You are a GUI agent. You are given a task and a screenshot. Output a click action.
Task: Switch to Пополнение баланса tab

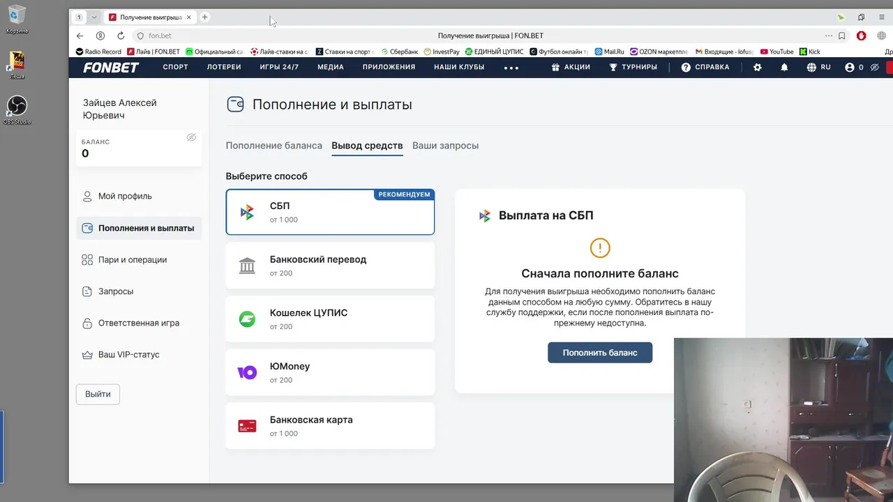coord(274,146)
